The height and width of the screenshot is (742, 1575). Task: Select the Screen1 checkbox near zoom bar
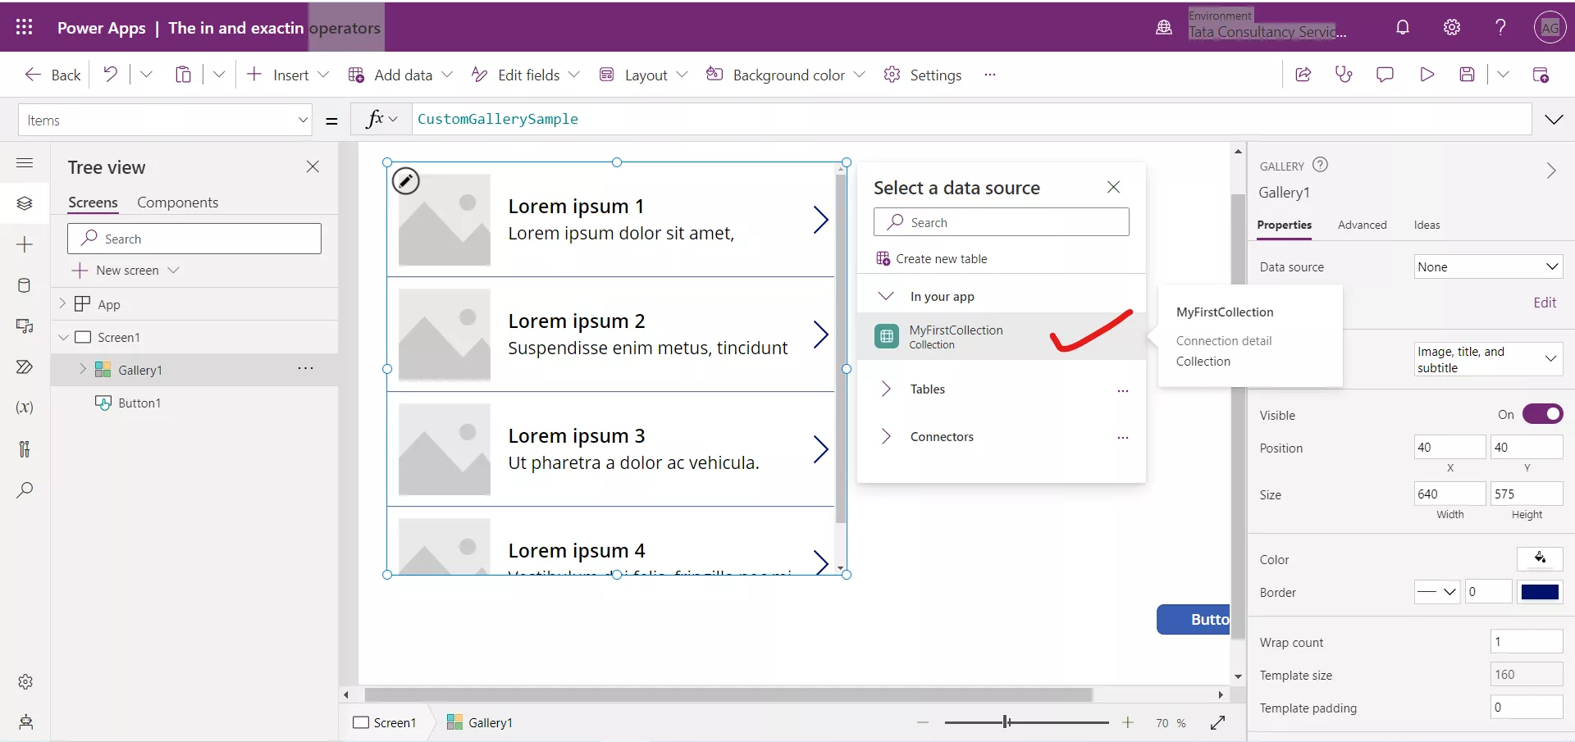[x=361, y=722]
